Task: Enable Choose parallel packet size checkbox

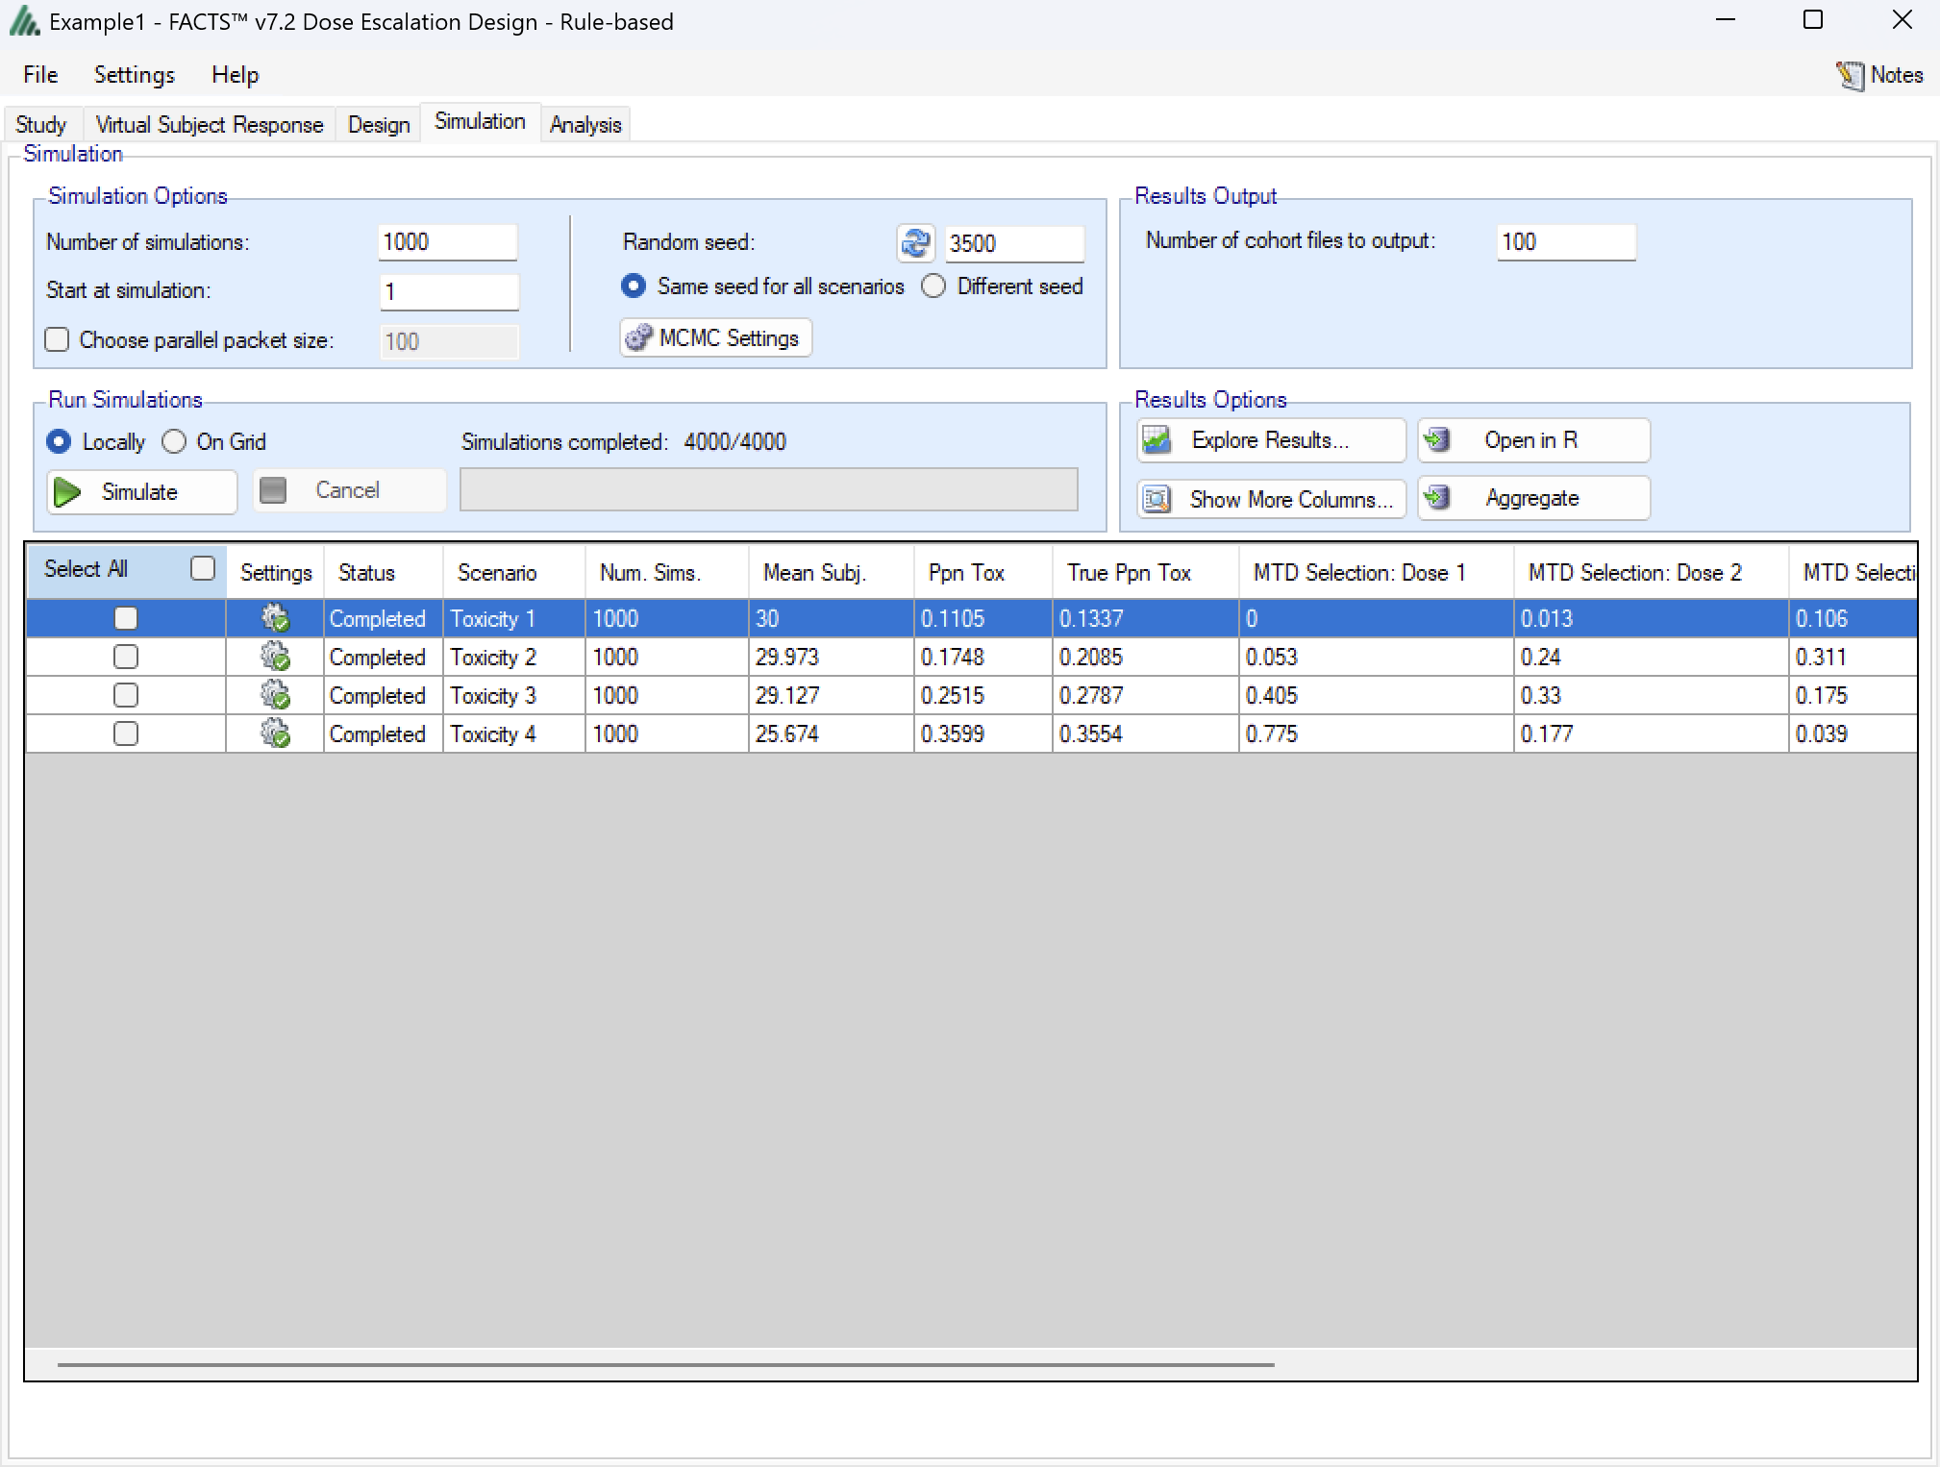Action: [58, 340]
